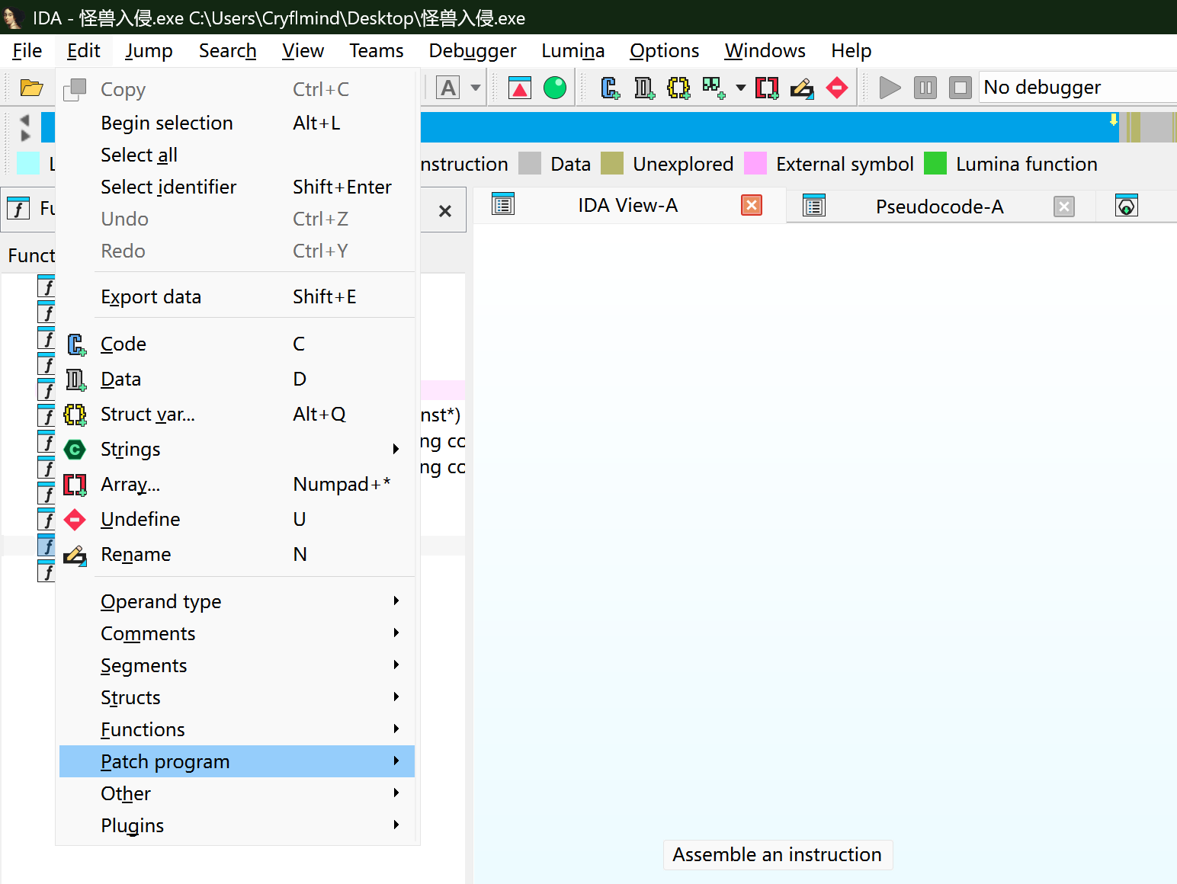
Task: Open the Debugger menu in the menu bar
Action: tap(472, 51)
